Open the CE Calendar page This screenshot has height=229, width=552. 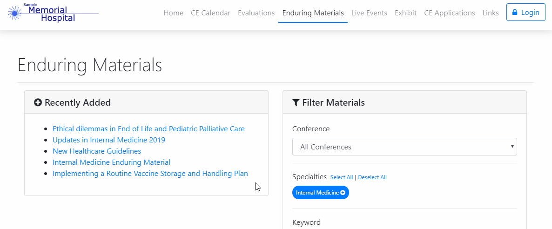click(210, 13)
